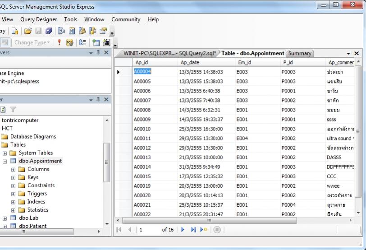Click the Ap_date column header

point(206,62)
